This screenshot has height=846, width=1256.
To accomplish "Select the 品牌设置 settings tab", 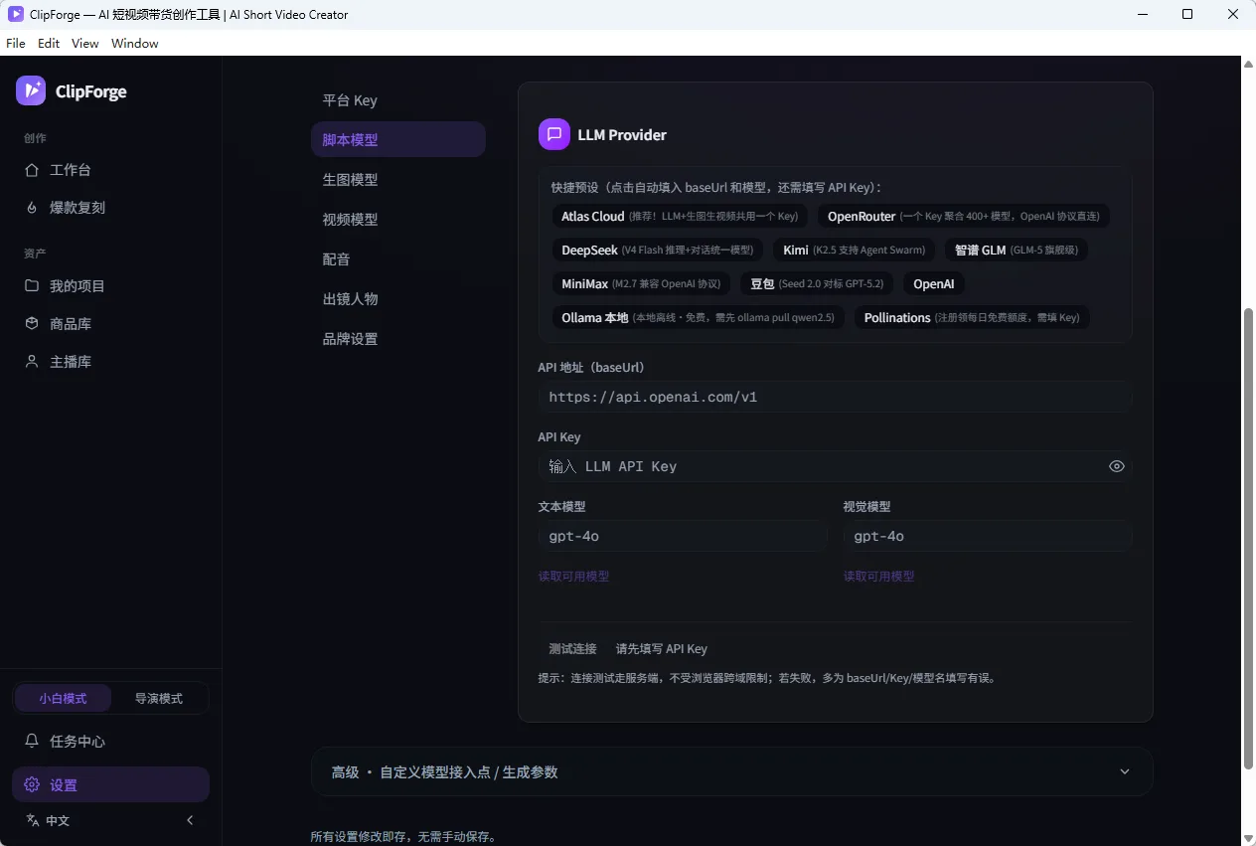I will click(398, 338).
